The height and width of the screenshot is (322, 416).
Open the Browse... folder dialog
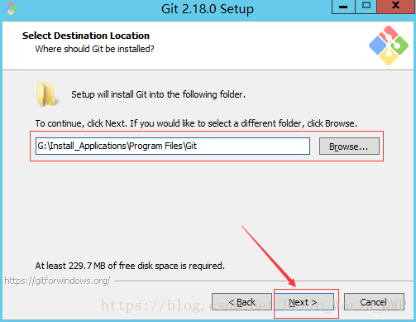pyautogui.click(x=349, y=147)
